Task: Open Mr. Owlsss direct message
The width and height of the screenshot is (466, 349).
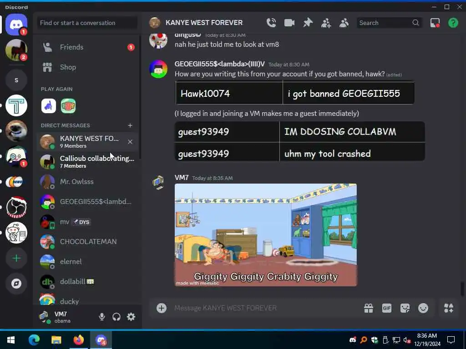Action: 88,182
